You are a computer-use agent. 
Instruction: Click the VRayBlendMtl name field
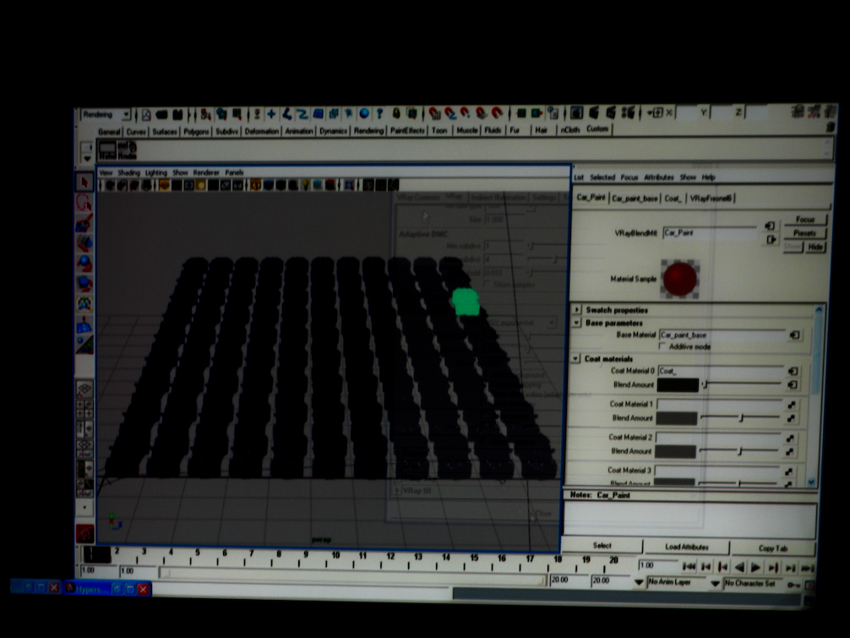tap(709, 233)
